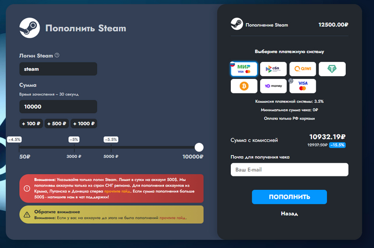Click the amount slider handle at 10000₽
The width and height of the screenshot is (374, 248).
(x=199, y=147)
